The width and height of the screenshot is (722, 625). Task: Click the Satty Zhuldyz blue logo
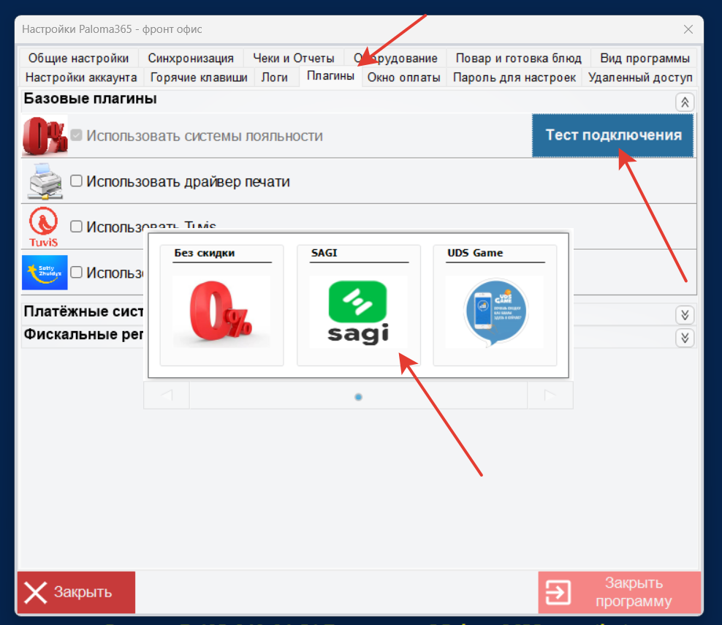(45, 272)
